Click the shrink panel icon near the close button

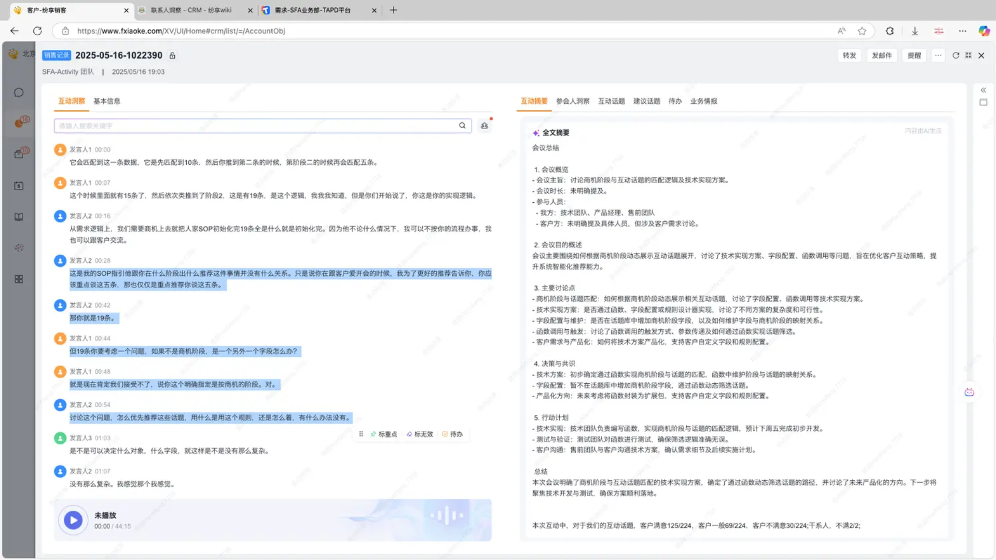coord(968,55)
